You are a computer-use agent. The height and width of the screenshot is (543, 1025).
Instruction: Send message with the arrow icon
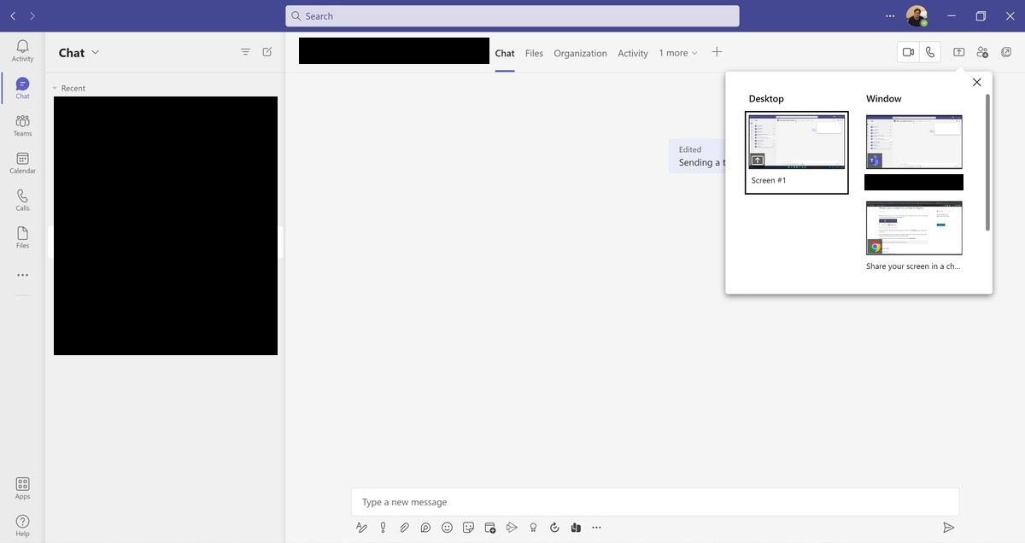[948, 528]
